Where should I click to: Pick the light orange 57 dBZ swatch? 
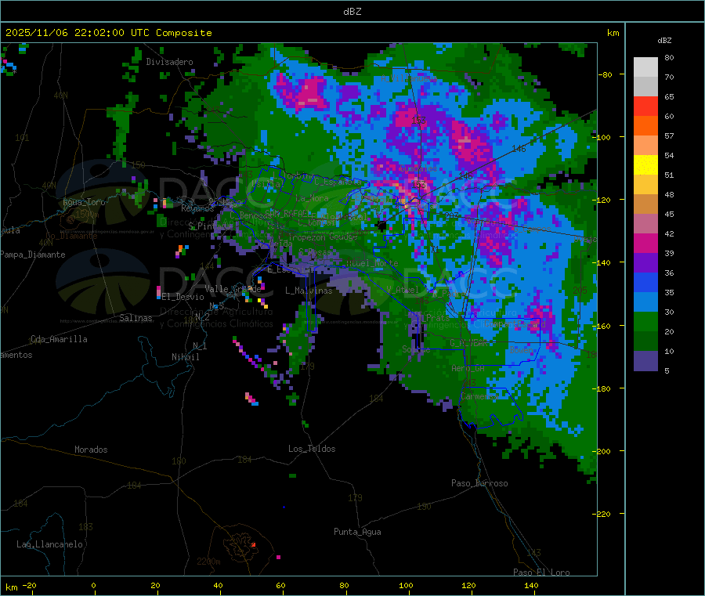tap(645, 145)
